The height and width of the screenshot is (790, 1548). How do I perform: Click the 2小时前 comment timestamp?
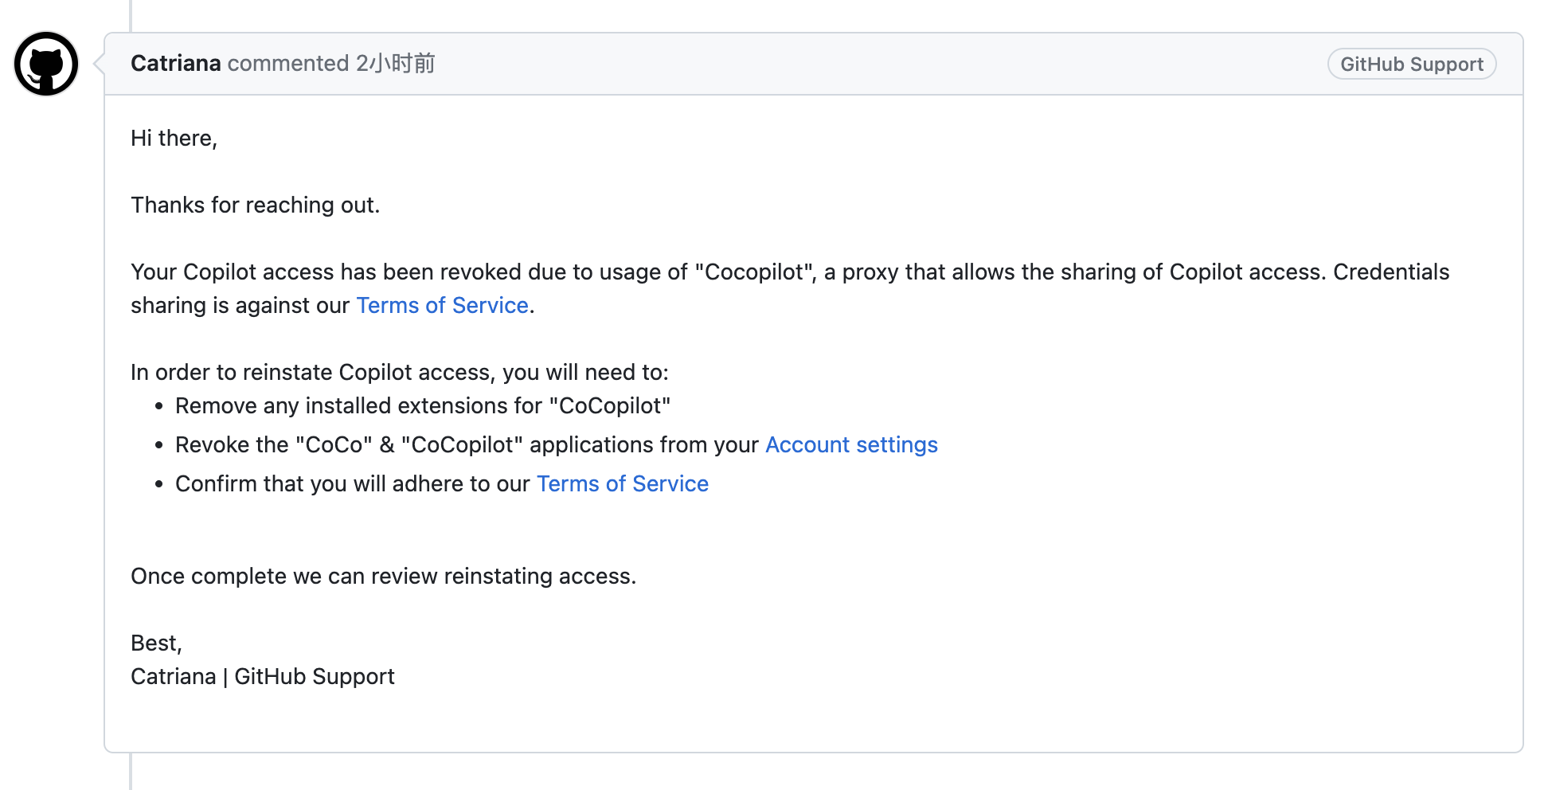tap(395, 63)
